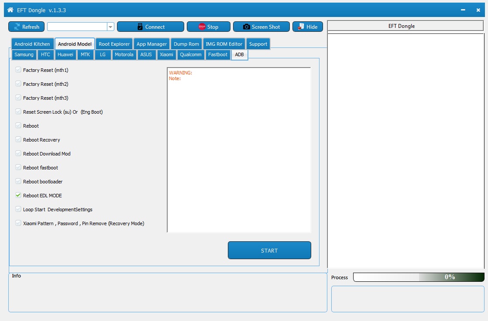Select the ASUS sub-tab
Viewport: 488px width, 321px height.
[x=146, y=54]
